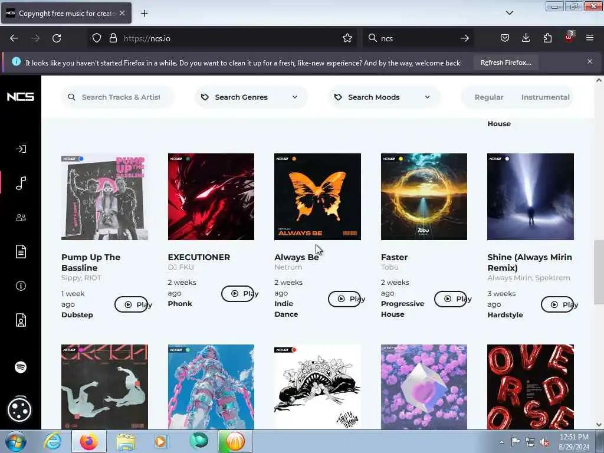The image size is (604, 453).
Task: Click the Search Tracks & Artists field
Action: click(118, 97)
